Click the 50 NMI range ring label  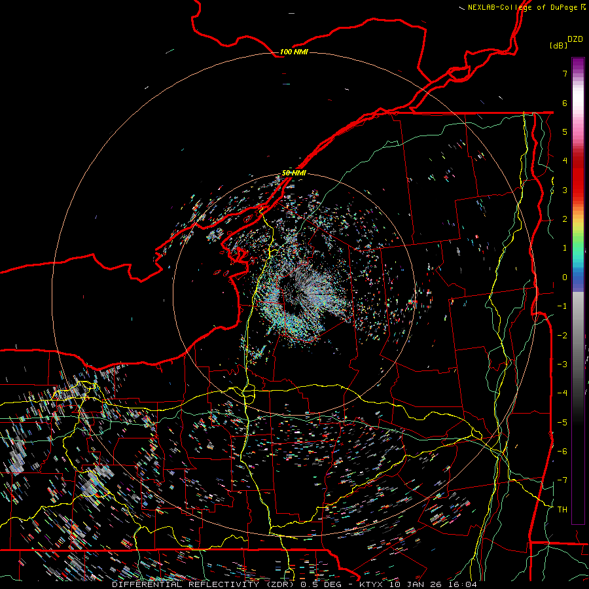coord(294,173)
